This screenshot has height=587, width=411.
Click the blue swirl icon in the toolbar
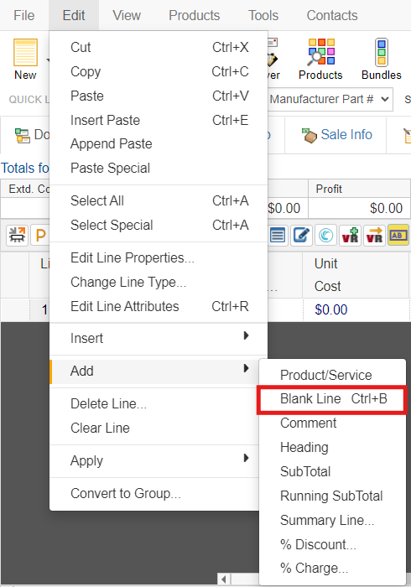[325, 236]
